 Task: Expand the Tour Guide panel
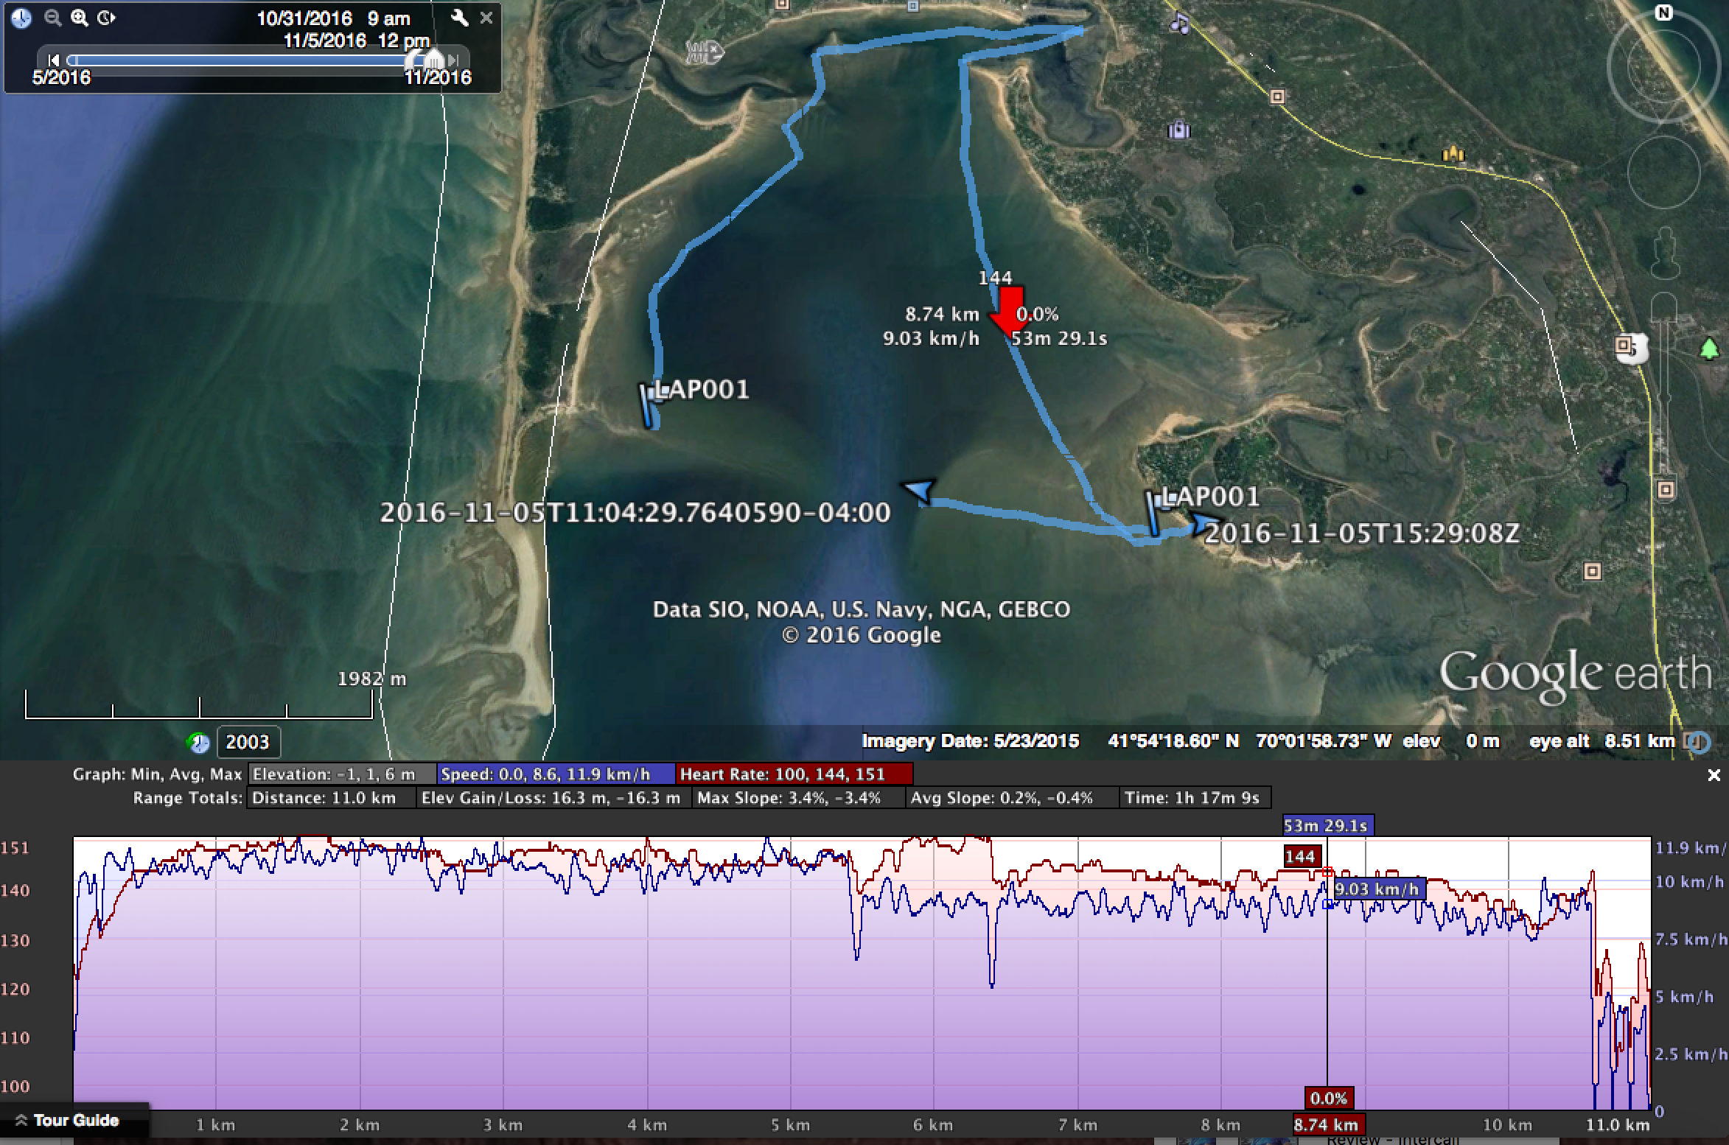point(66,1120)
